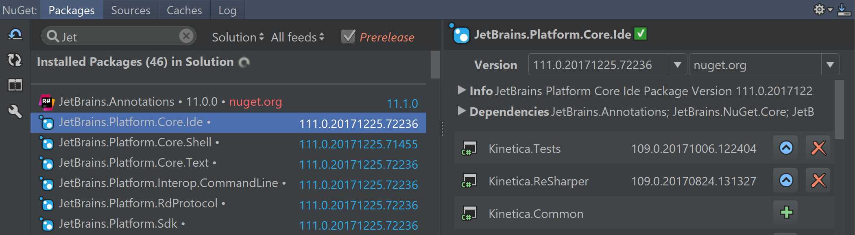Open the All feeds dropdown
Image resolution: width=855 pixels, height=235 pixels.
point(298,37)
